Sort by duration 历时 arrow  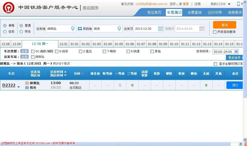(x=83, y=73)
